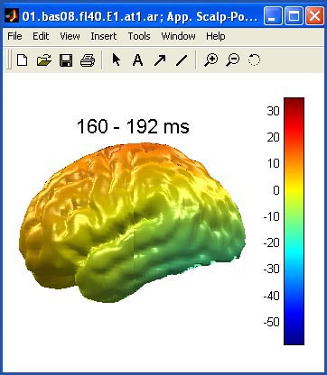Open the Window menu
This screenshot has height=375, width=327.
point(178,36)
